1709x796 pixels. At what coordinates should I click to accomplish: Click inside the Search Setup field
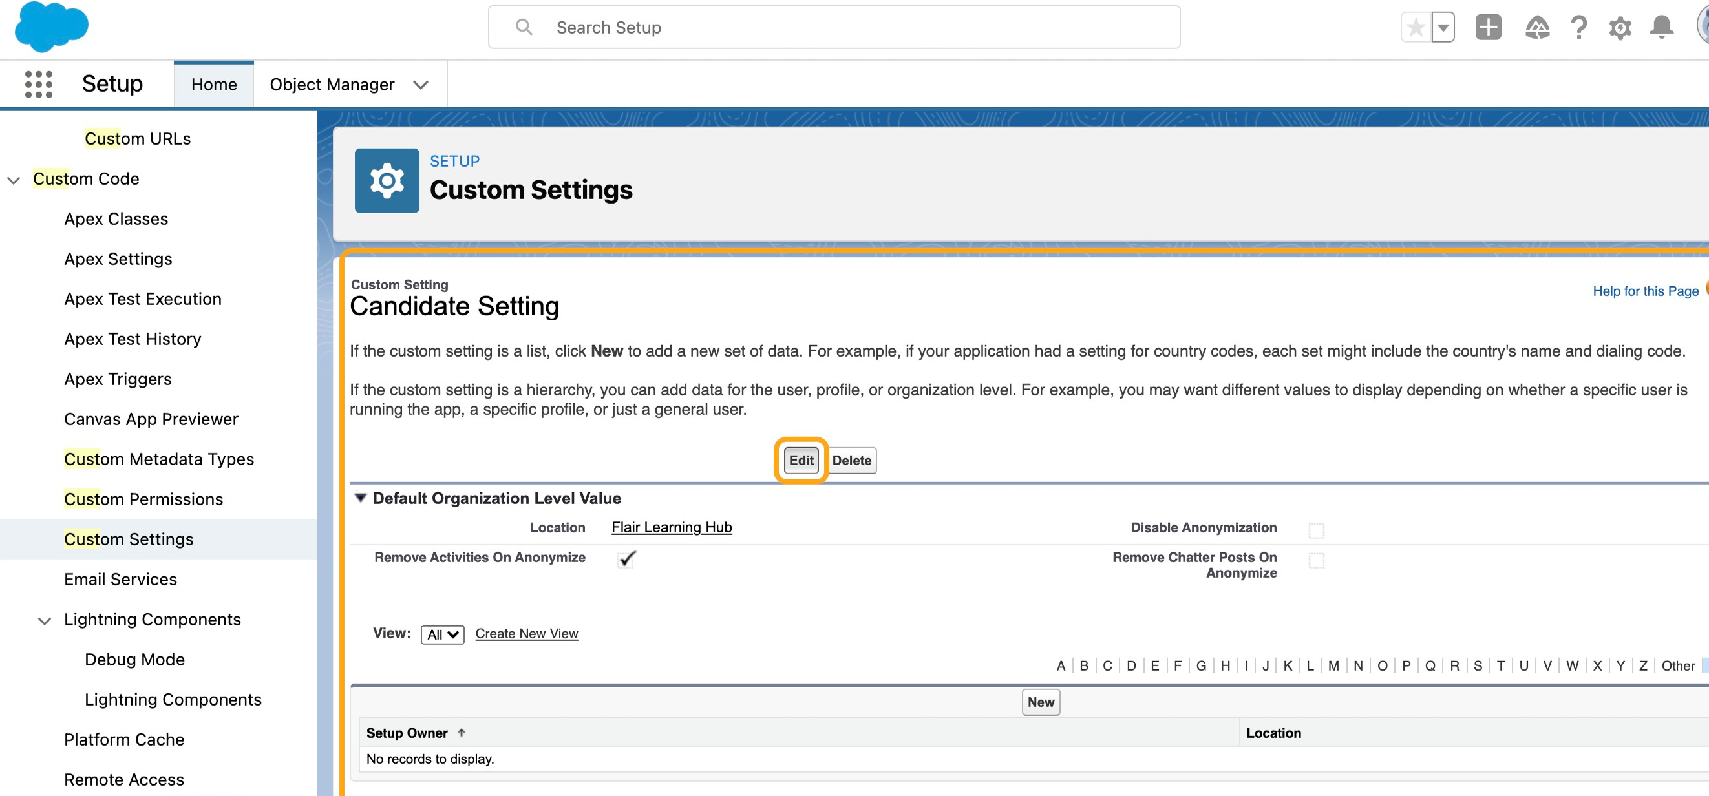[833, 27]
